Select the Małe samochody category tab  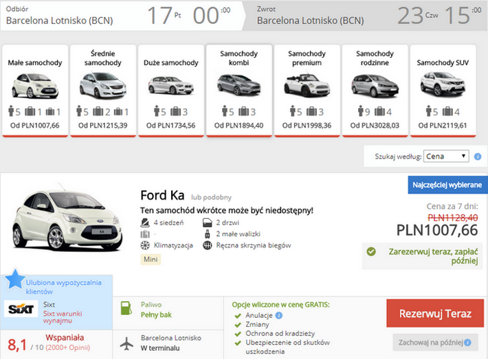[x=35, y=91]
